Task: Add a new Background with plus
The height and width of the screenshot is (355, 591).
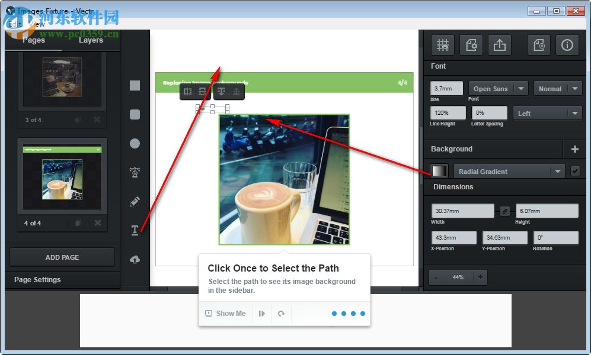Action: pyautogui.click(x=575, y=149)
